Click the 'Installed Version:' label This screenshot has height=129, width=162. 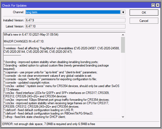tap(14, 20)
